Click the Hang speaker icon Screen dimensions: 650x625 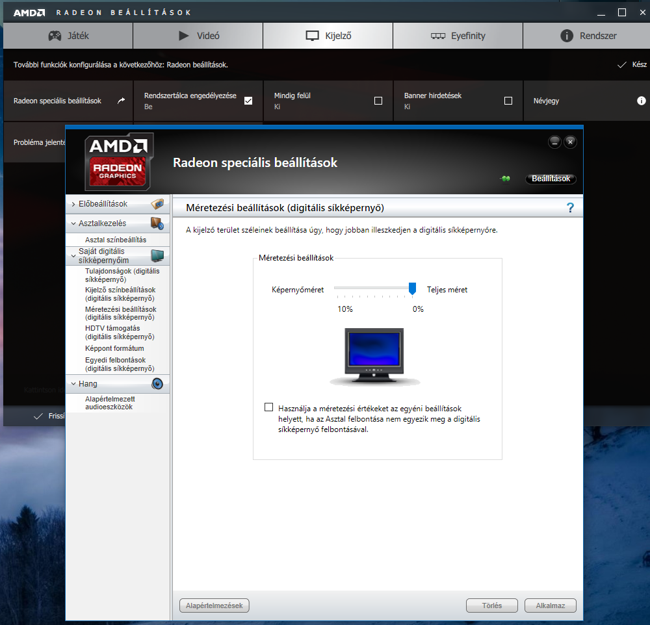(x=157, y=384)
